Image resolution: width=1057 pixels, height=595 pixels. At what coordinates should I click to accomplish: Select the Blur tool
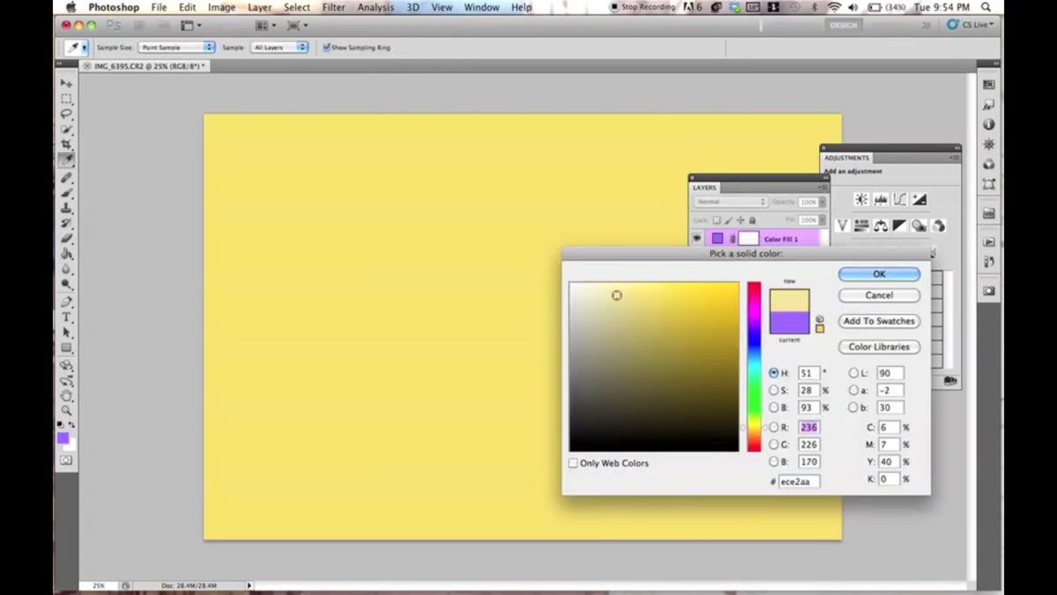coord(66,268)
